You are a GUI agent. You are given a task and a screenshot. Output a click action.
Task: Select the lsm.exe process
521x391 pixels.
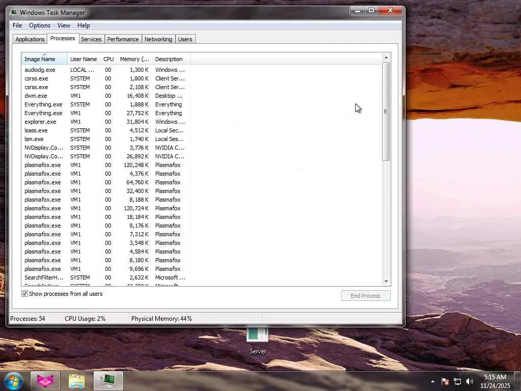[106, 139]
